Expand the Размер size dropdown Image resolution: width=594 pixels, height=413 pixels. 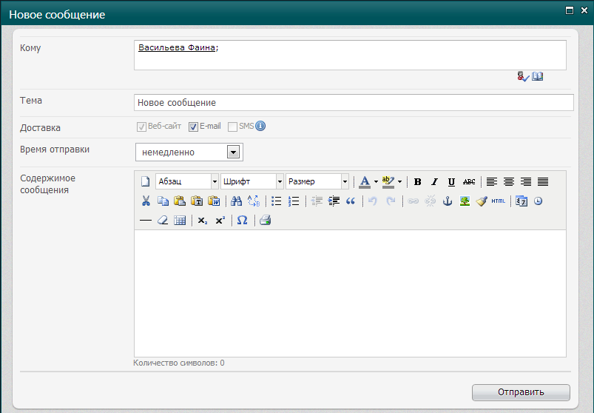pyautogui.click(x=345, y=182)
